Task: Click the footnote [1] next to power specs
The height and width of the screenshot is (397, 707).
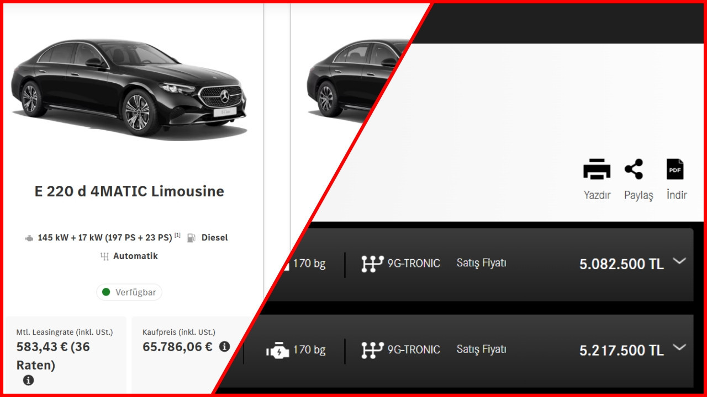Action: click(x=177, y=235)
